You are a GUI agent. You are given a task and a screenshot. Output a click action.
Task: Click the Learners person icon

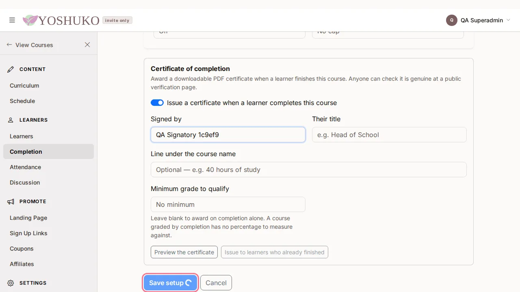click(x=11, y=120)
